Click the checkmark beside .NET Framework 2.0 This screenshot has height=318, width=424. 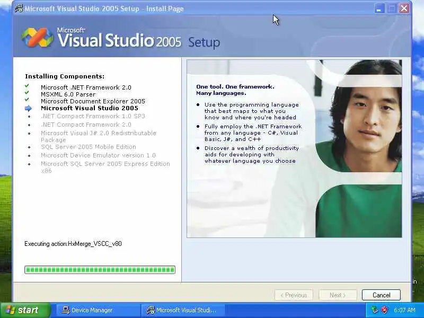(27, 86)
